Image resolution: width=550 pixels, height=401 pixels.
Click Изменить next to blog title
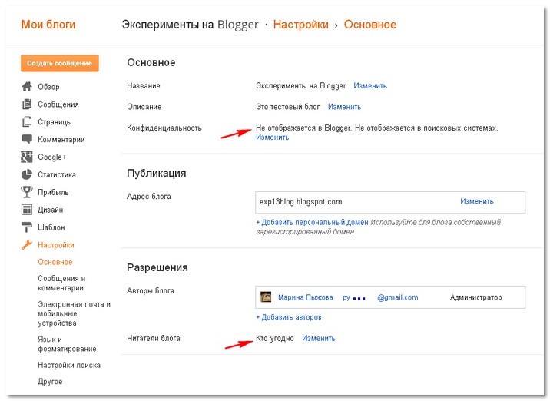[370, 85]
